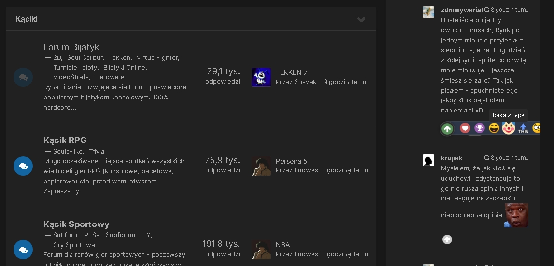Click the upvote arrow under krupek's post

[447, 239]
